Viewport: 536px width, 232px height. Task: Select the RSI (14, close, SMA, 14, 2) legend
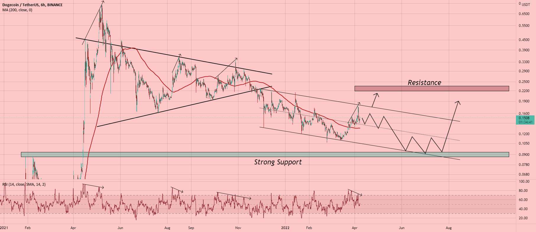click(24, 184)
